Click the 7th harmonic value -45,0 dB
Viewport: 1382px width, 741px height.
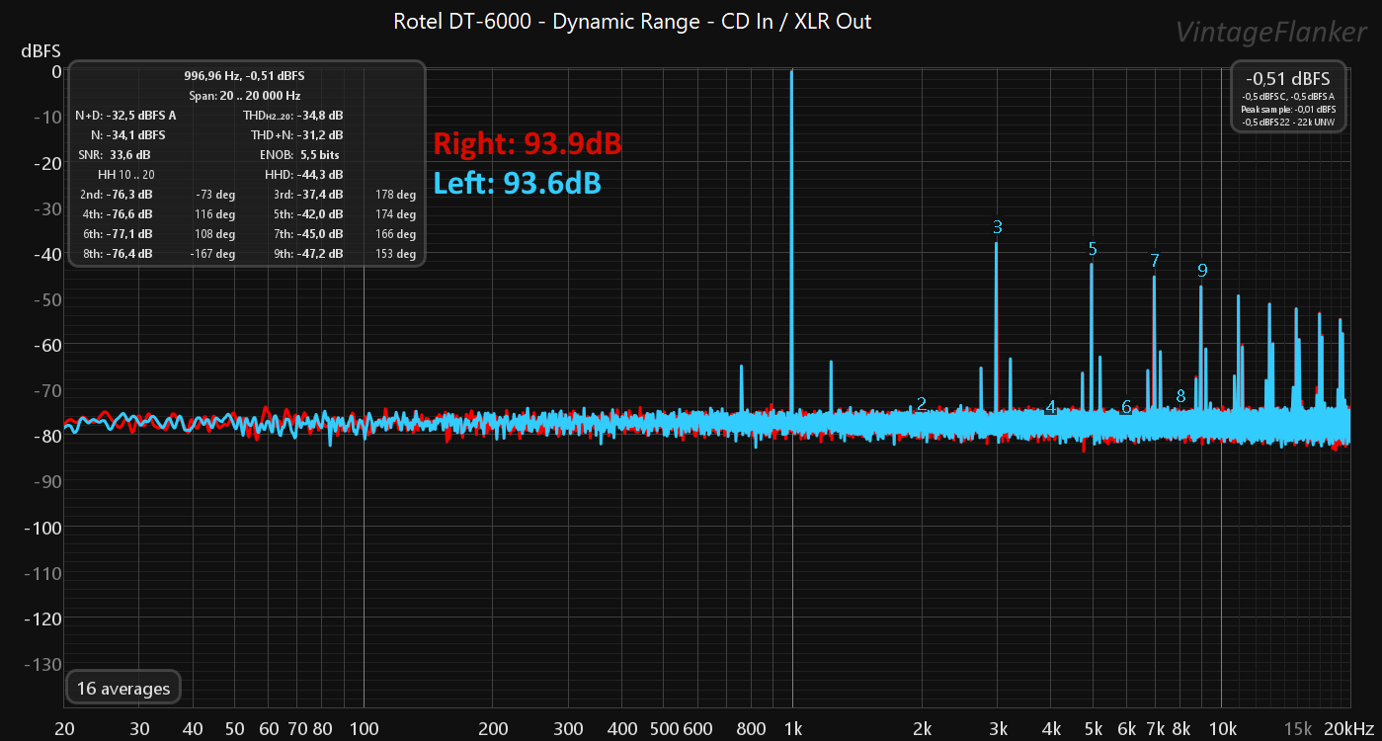click(x=320, y=234)
